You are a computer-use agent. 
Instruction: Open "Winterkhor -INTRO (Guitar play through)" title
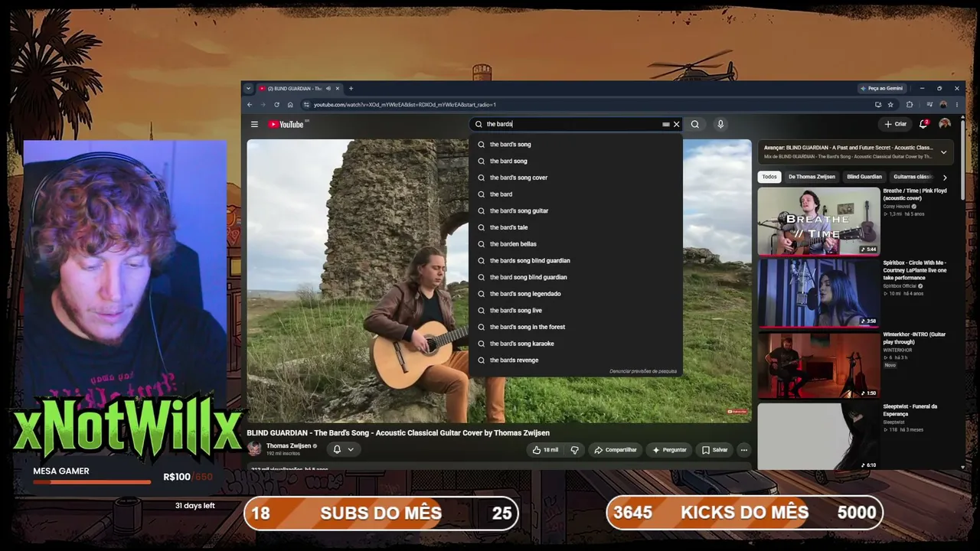point(915,338)
